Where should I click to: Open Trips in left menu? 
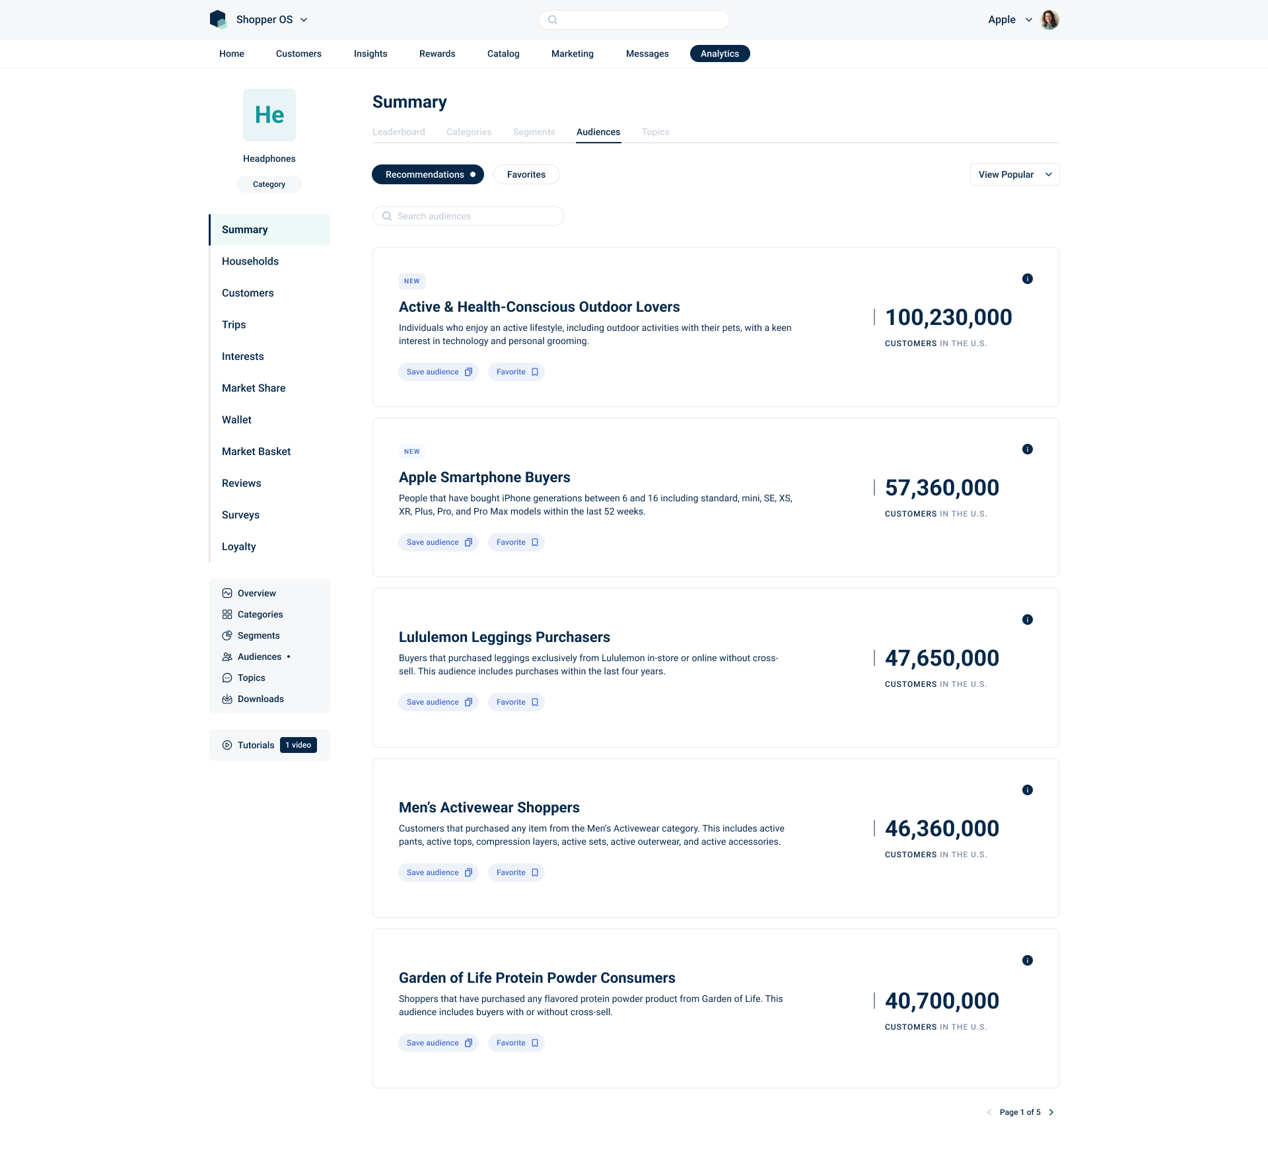[269, 325]
